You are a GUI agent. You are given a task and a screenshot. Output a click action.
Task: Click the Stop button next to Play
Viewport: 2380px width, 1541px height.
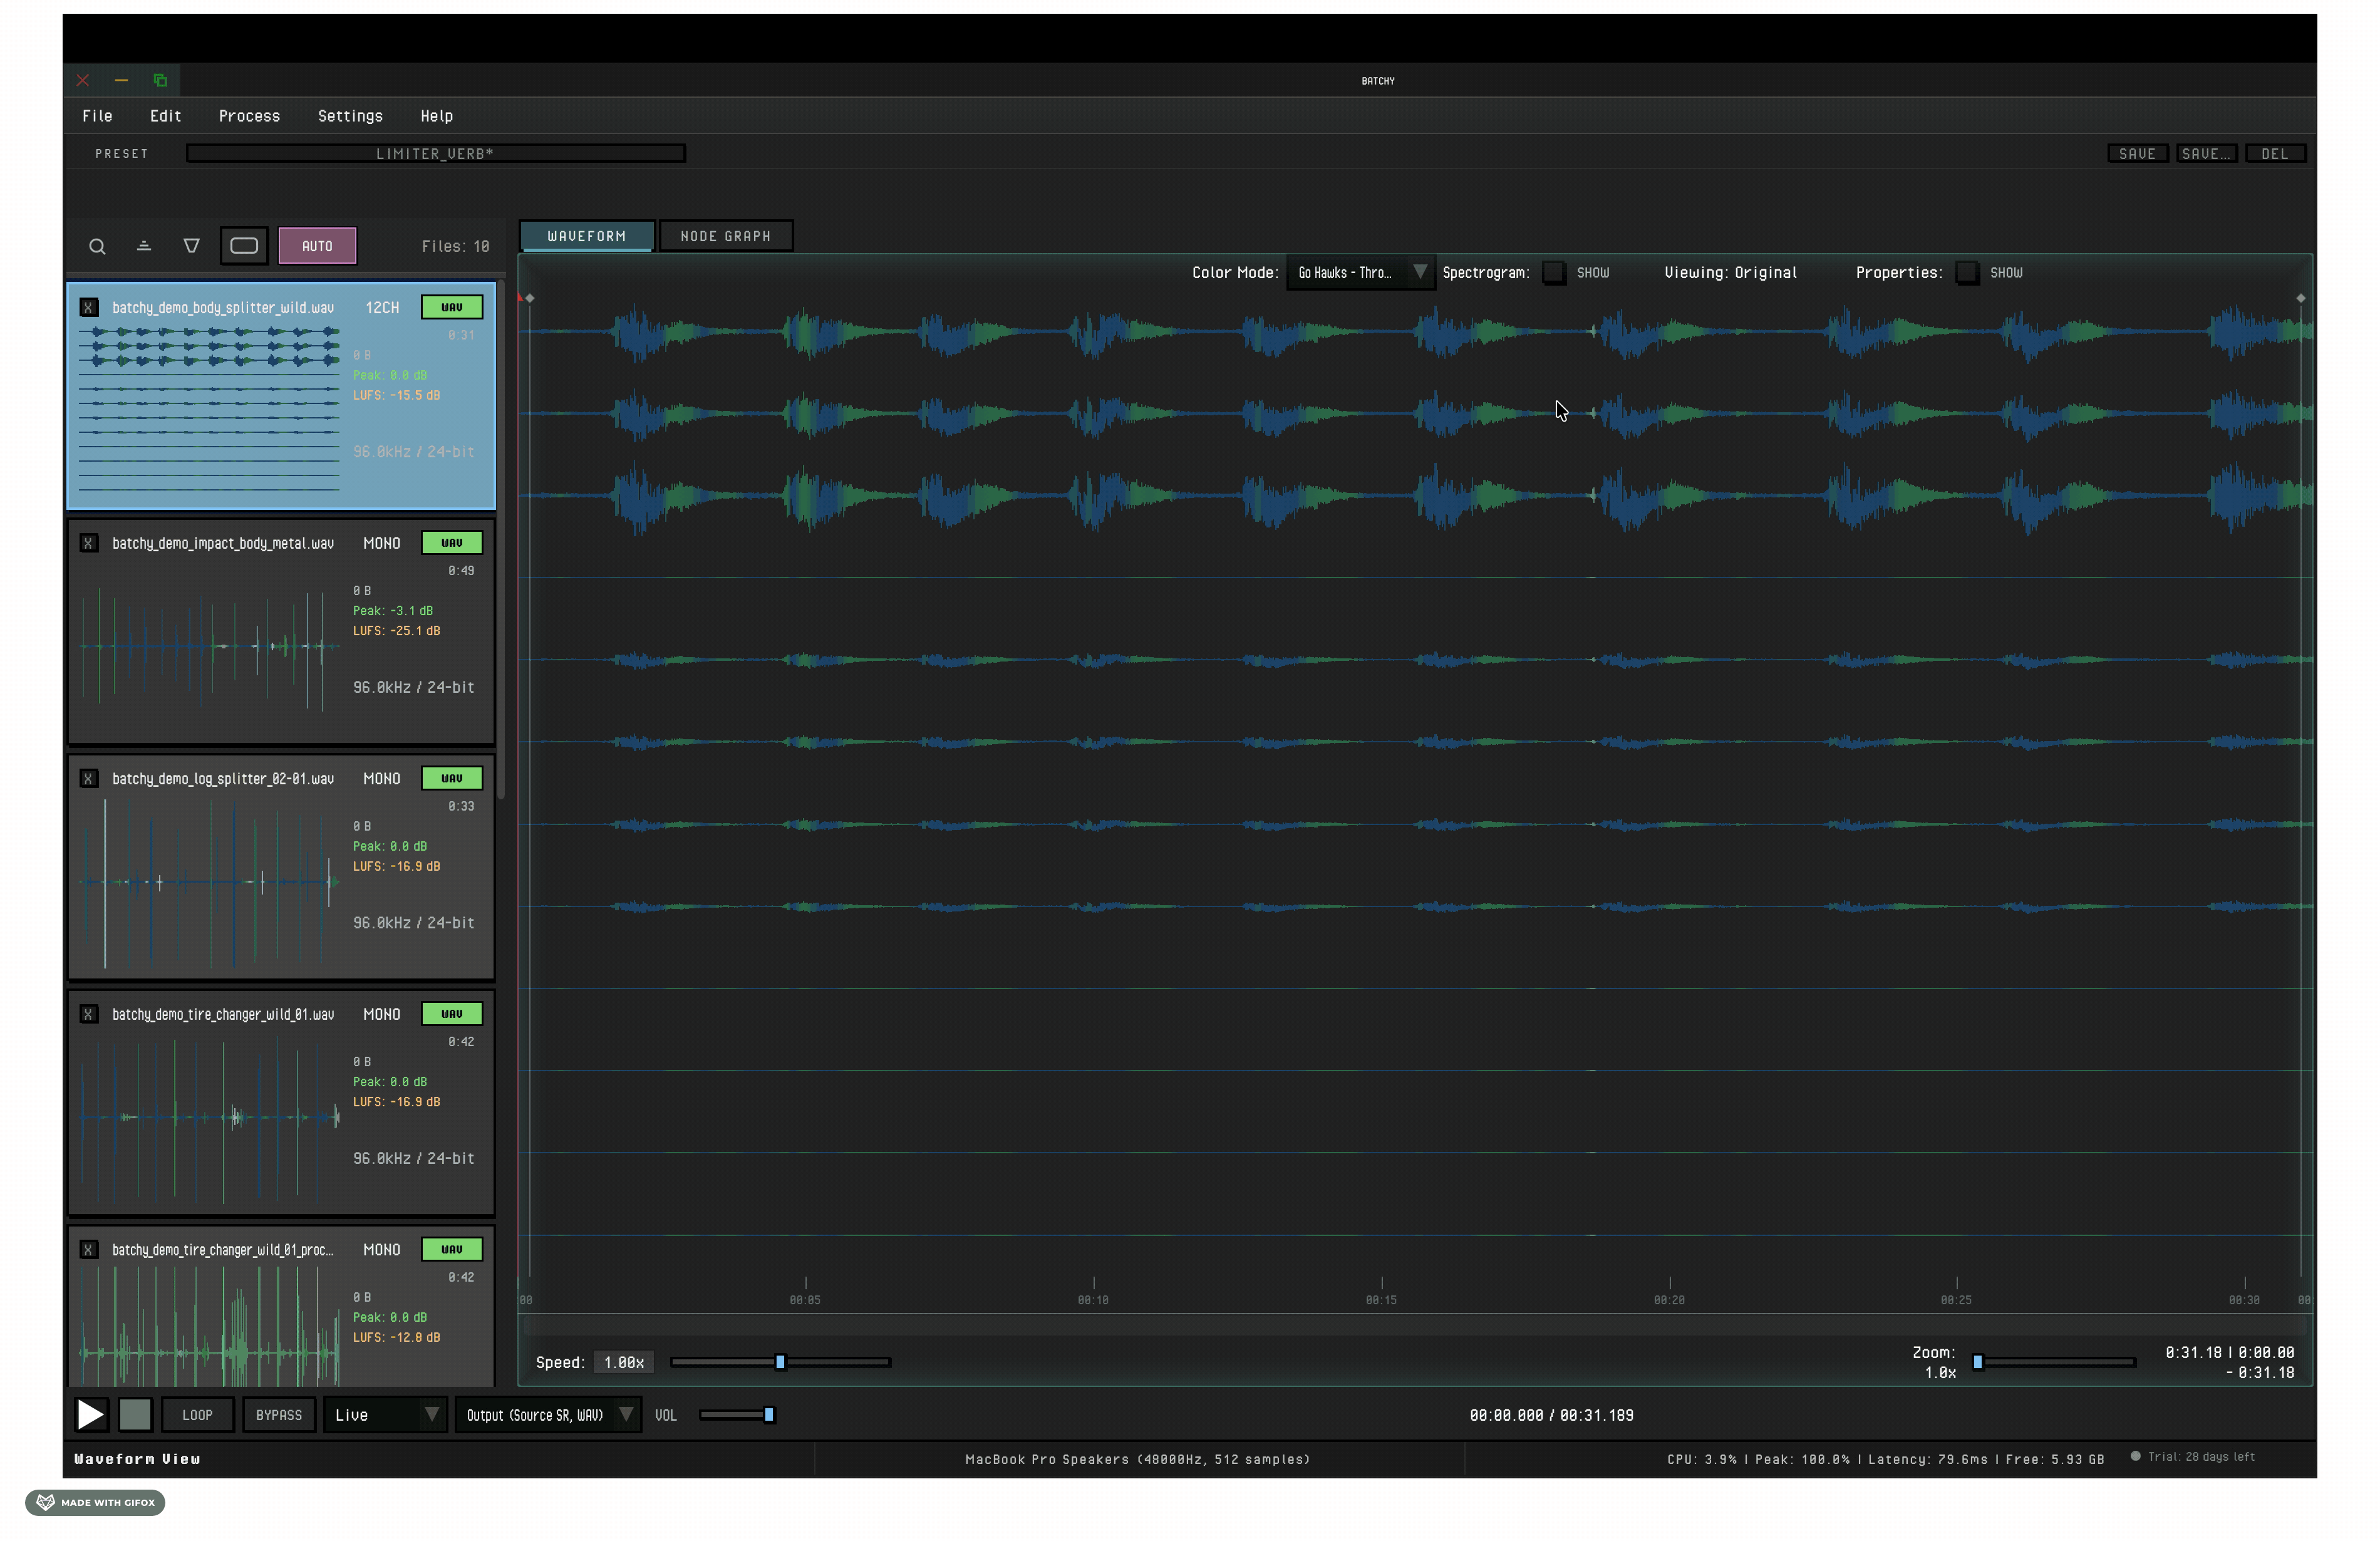(x=136, y=1414)
